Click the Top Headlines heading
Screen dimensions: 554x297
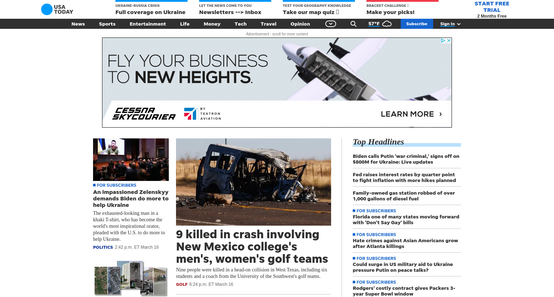coord(378,142)
